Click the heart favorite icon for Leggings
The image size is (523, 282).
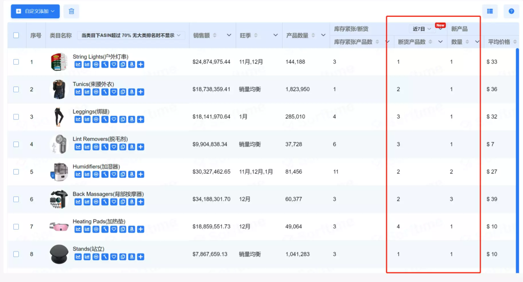point(114,120)
